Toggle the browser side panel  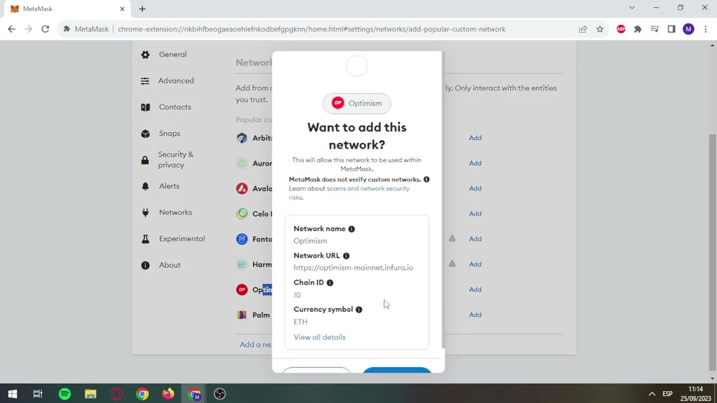pos(672,29)
